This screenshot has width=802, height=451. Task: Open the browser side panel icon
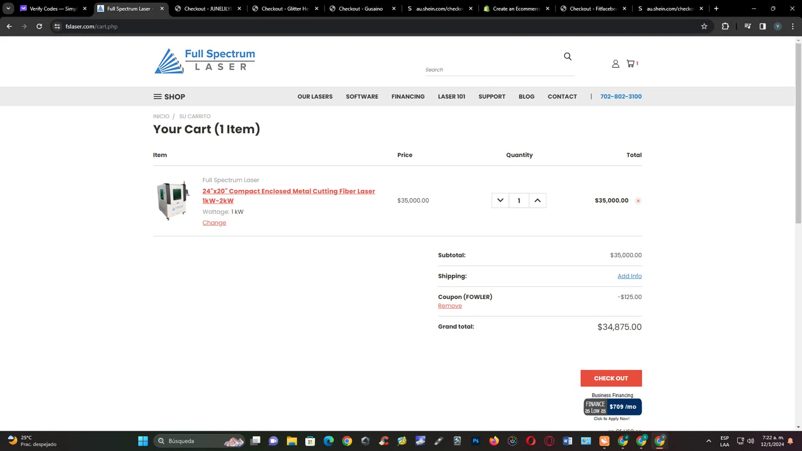click(x=762, y=26)
